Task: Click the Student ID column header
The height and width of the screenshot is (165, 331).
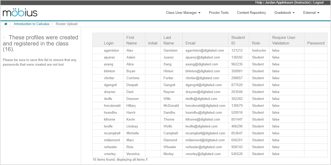Action: pyautogui.click(x=238, y=40)
